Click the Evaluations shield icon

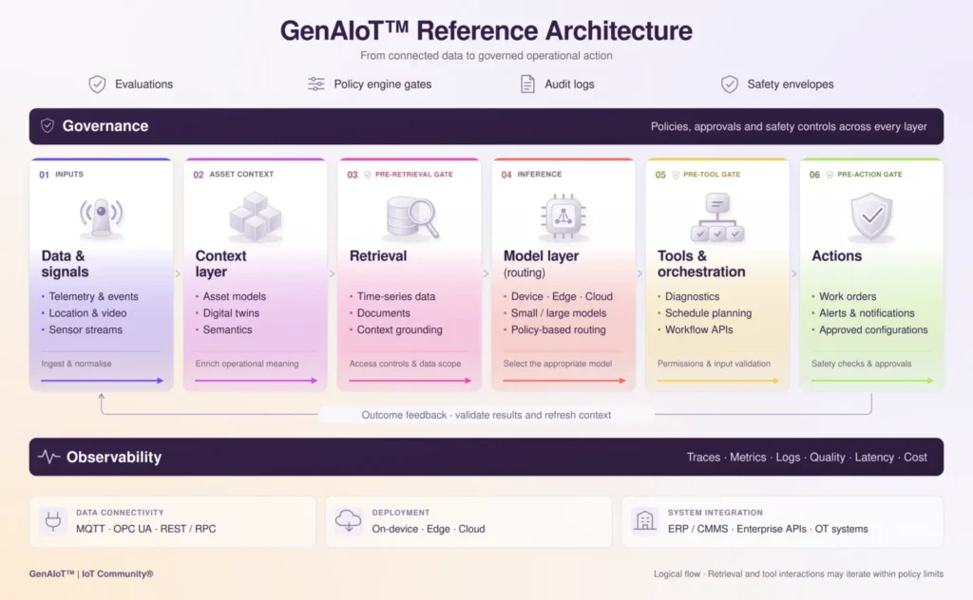[x=97, y=84]
